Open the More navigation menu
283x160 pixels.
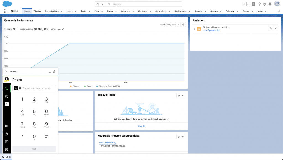tap(262, 11)
